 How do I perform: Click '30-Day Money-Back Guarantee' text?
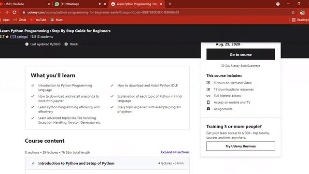click(x=240, y=66)
